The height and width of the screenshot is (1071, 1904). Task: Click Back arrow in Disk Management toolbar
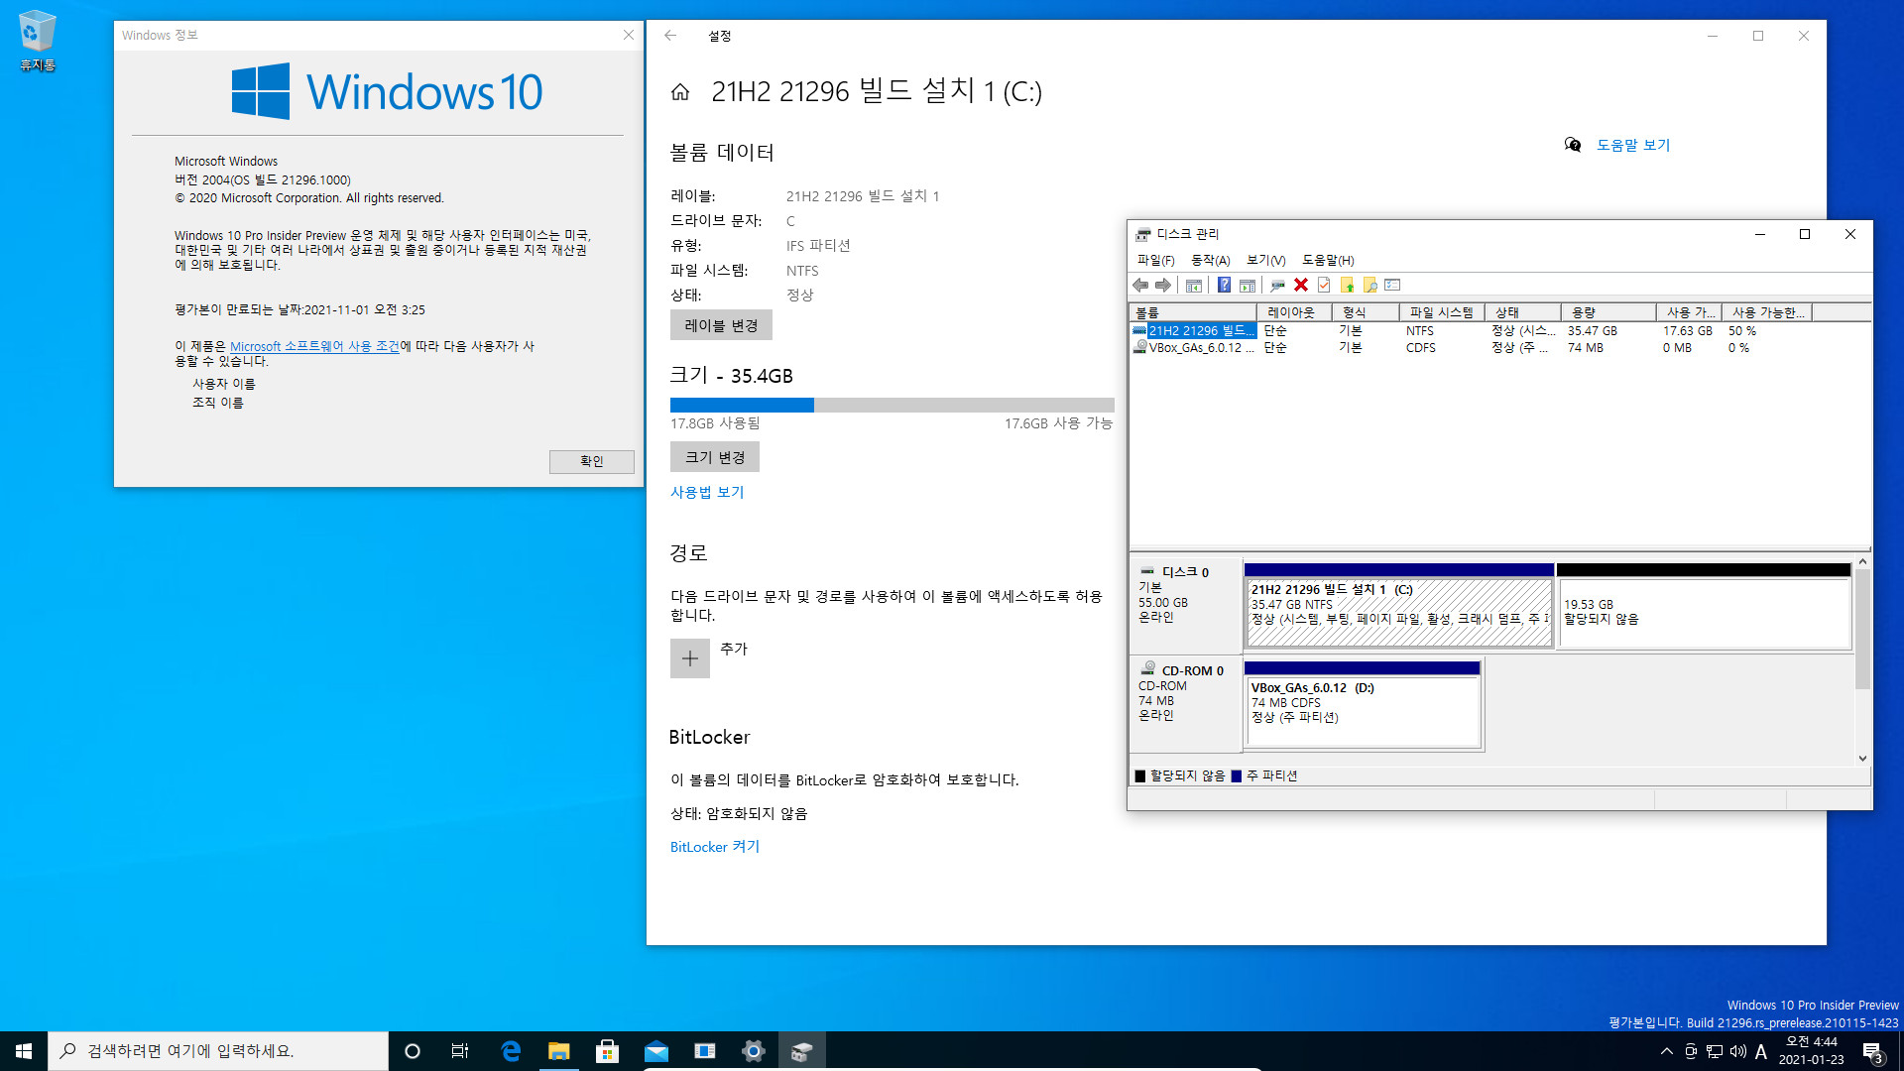point(1140,286)
